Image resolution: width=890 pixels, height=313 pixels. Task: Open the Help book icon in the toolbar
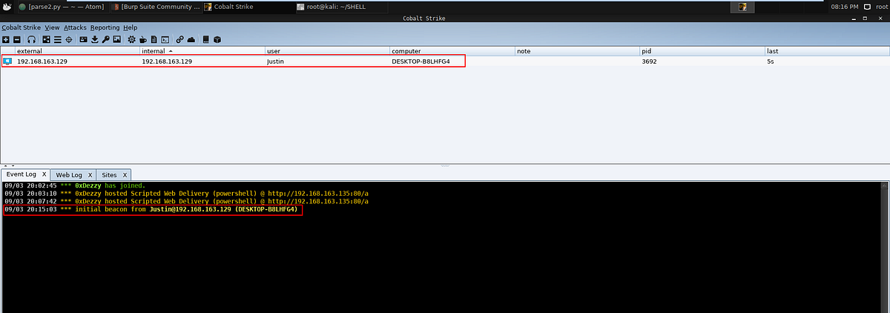coord(206,39)
